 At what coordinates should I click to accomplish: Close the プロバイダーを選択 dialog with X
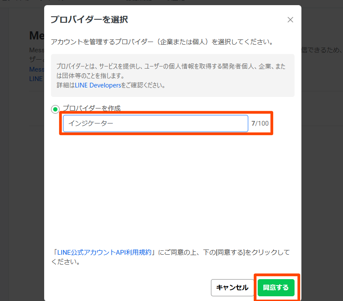(290, 20)
